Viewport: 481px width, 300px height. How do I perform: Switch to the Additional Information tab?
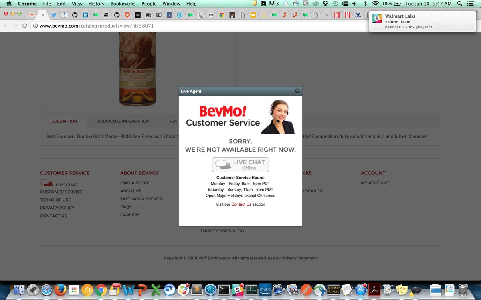click(x=123, y=121)
